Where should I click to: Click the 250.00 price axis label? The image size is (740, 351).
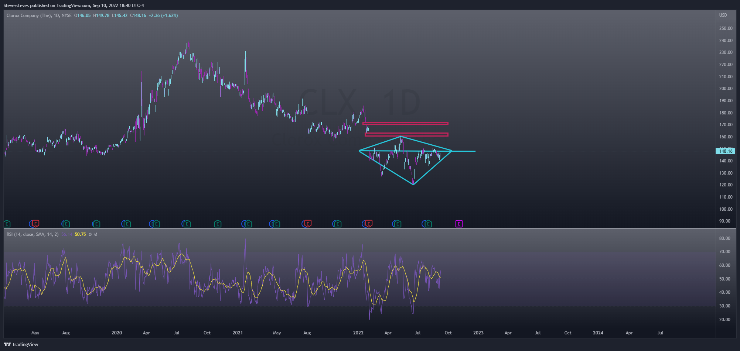pyautogui.click(x=726, y=28)
